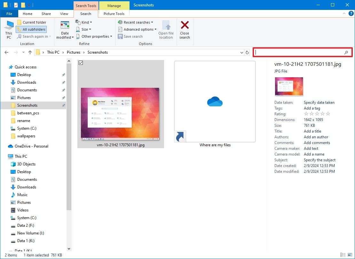Image resolution: width=355 pixels, height=259 pixels.
Task: Switch to the Picture Tools tab
Action: tap(114, 14)
